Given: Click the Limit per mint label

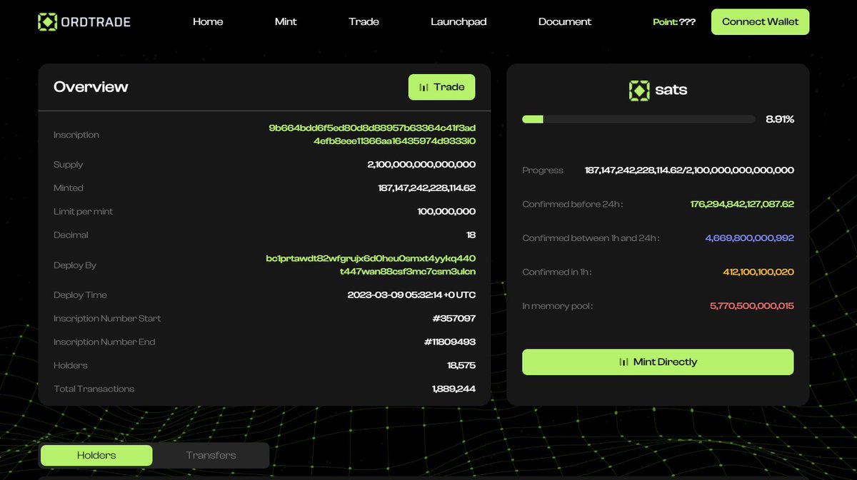Looking at the screenshot, I should point(84,212).
